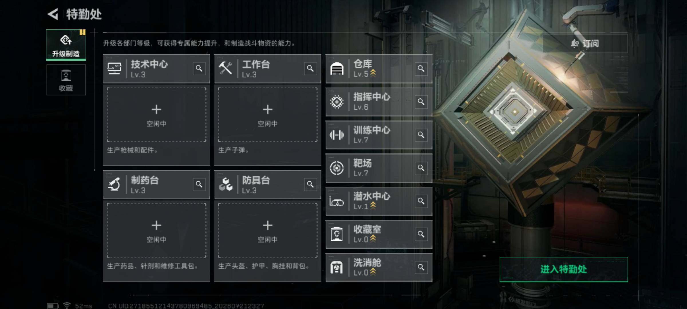Add production in idle 技术中心 slot
Image resolution: width=687 pixels, height=309 pixels.
tap(156, 114)
